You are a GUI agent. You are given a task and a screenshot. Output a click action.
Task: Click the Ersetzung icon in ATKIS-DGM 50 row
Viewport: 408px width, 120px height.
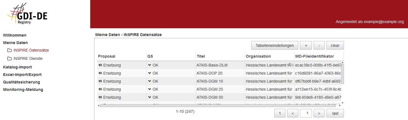pyautogui.click(x=100, y=98)
